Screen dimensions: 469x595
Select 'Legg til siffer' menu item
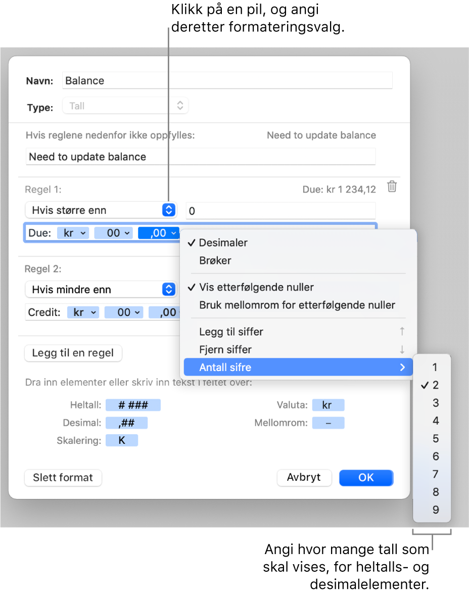click(x=298, y=331)
